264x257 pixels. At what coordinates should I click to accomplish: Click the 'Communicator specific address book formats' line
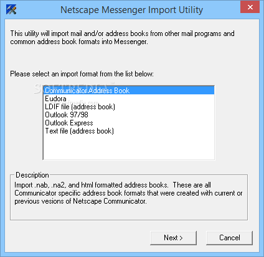pos(128,193)
